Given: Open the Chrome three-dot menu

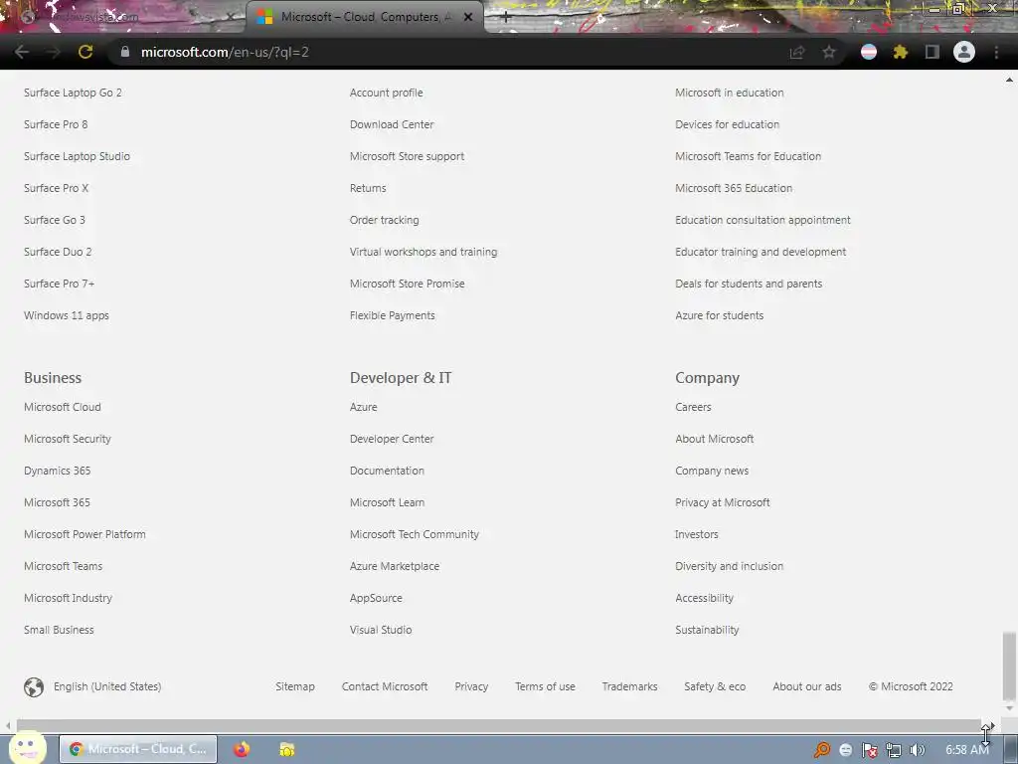Looking at the screenshot, I should [996, 52].
